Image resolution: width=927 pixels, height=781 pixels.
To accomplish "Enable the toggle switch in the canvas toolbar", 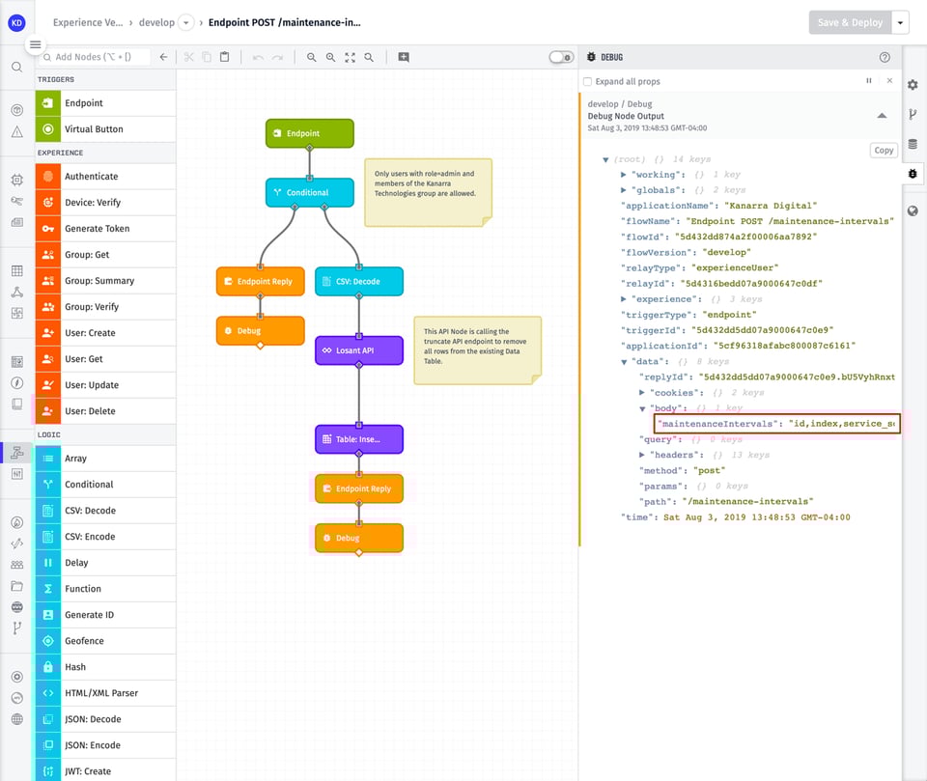I will (x=560, y=57).
